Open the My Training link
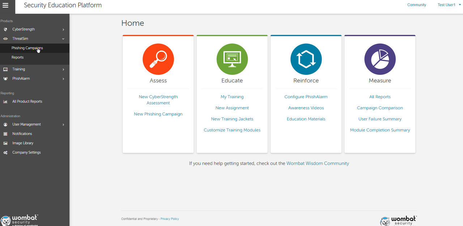This screenshot has width=463, height=226. [232, 97]
